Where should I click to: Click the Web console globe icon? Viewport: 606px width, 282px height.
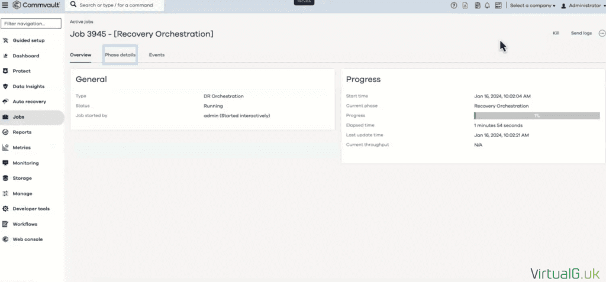coord(6,239)
